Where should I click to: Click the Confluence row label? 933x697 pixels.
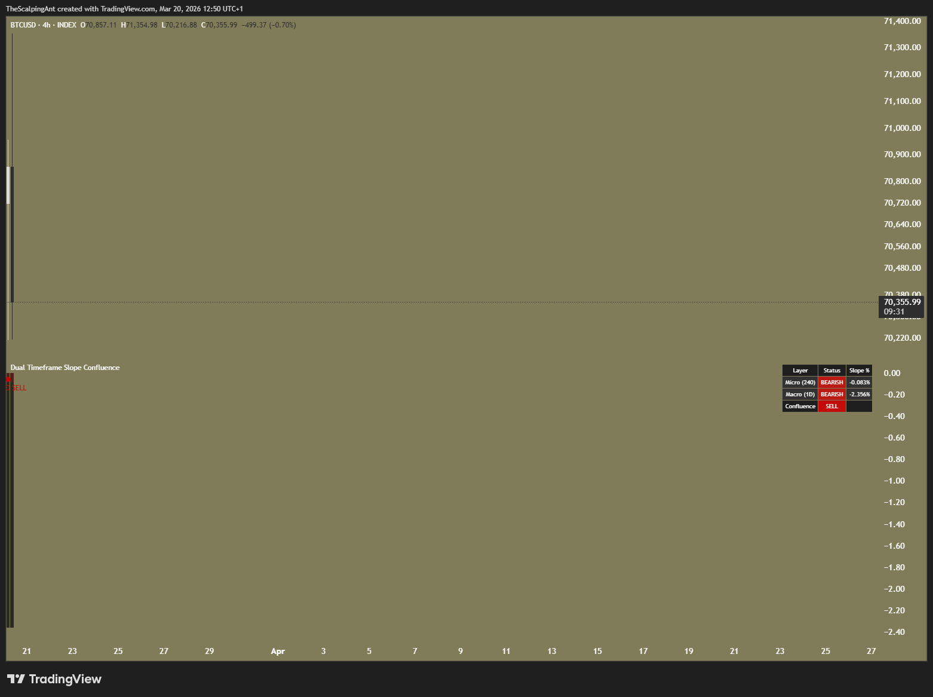coord(800,406)
